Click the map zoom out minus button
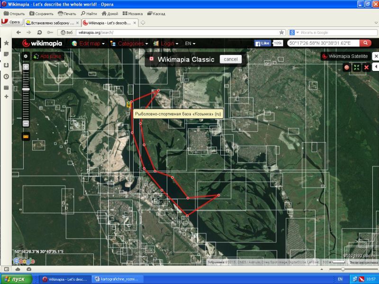 26,124
